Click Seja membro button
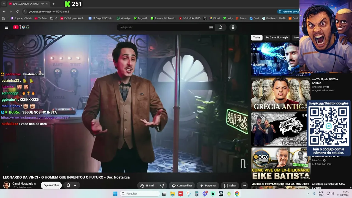 click(x=51, y=185)
